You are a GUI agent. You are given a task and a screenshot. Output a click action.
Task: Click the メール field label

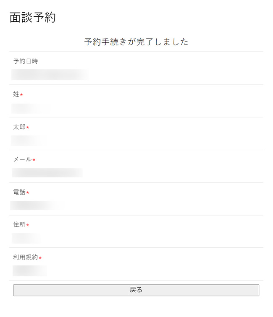coord(22,160)
